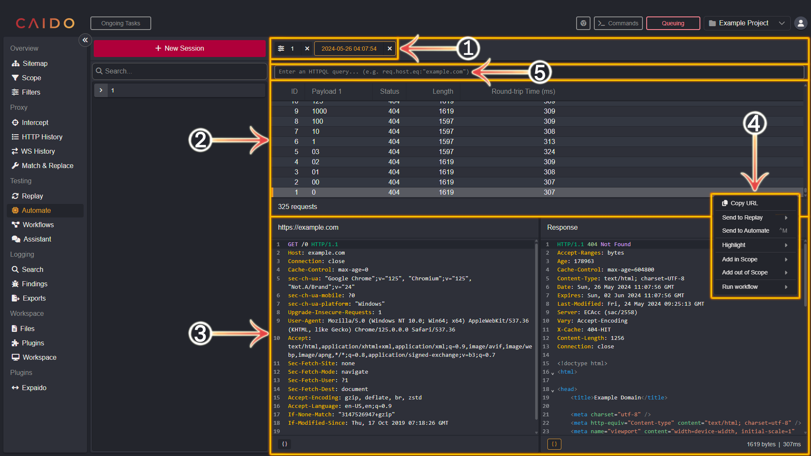Sort by the Status column header
The width and height of the screenshot is (811, 456).
pos(389,91)
